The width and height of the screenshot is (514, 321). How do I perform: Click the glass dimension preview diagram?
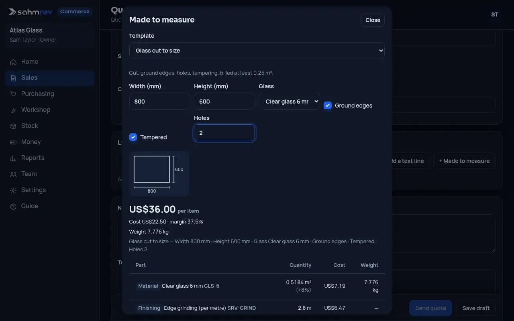click(x=159, y=173)
